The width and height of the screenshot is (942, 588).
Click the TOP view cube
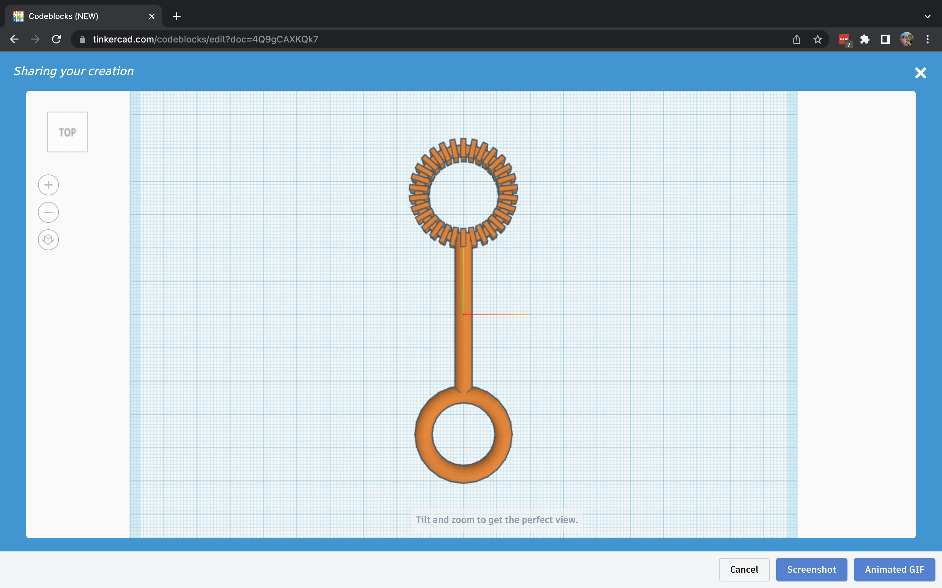67,132
